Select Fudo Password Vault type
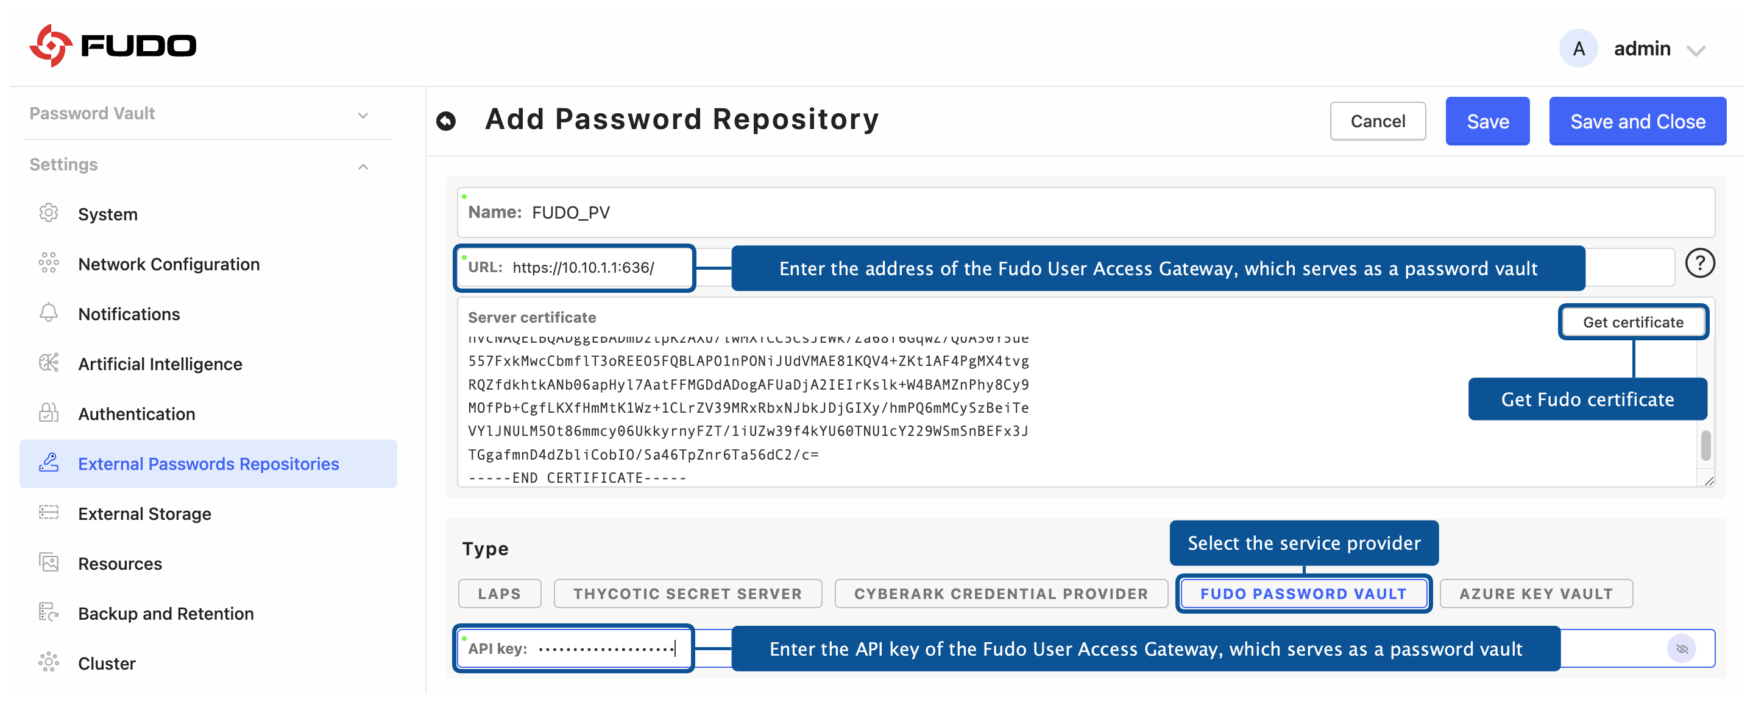Image resolution: width=1753 pixels, height=708 pixels. (x=1303, y=594)
